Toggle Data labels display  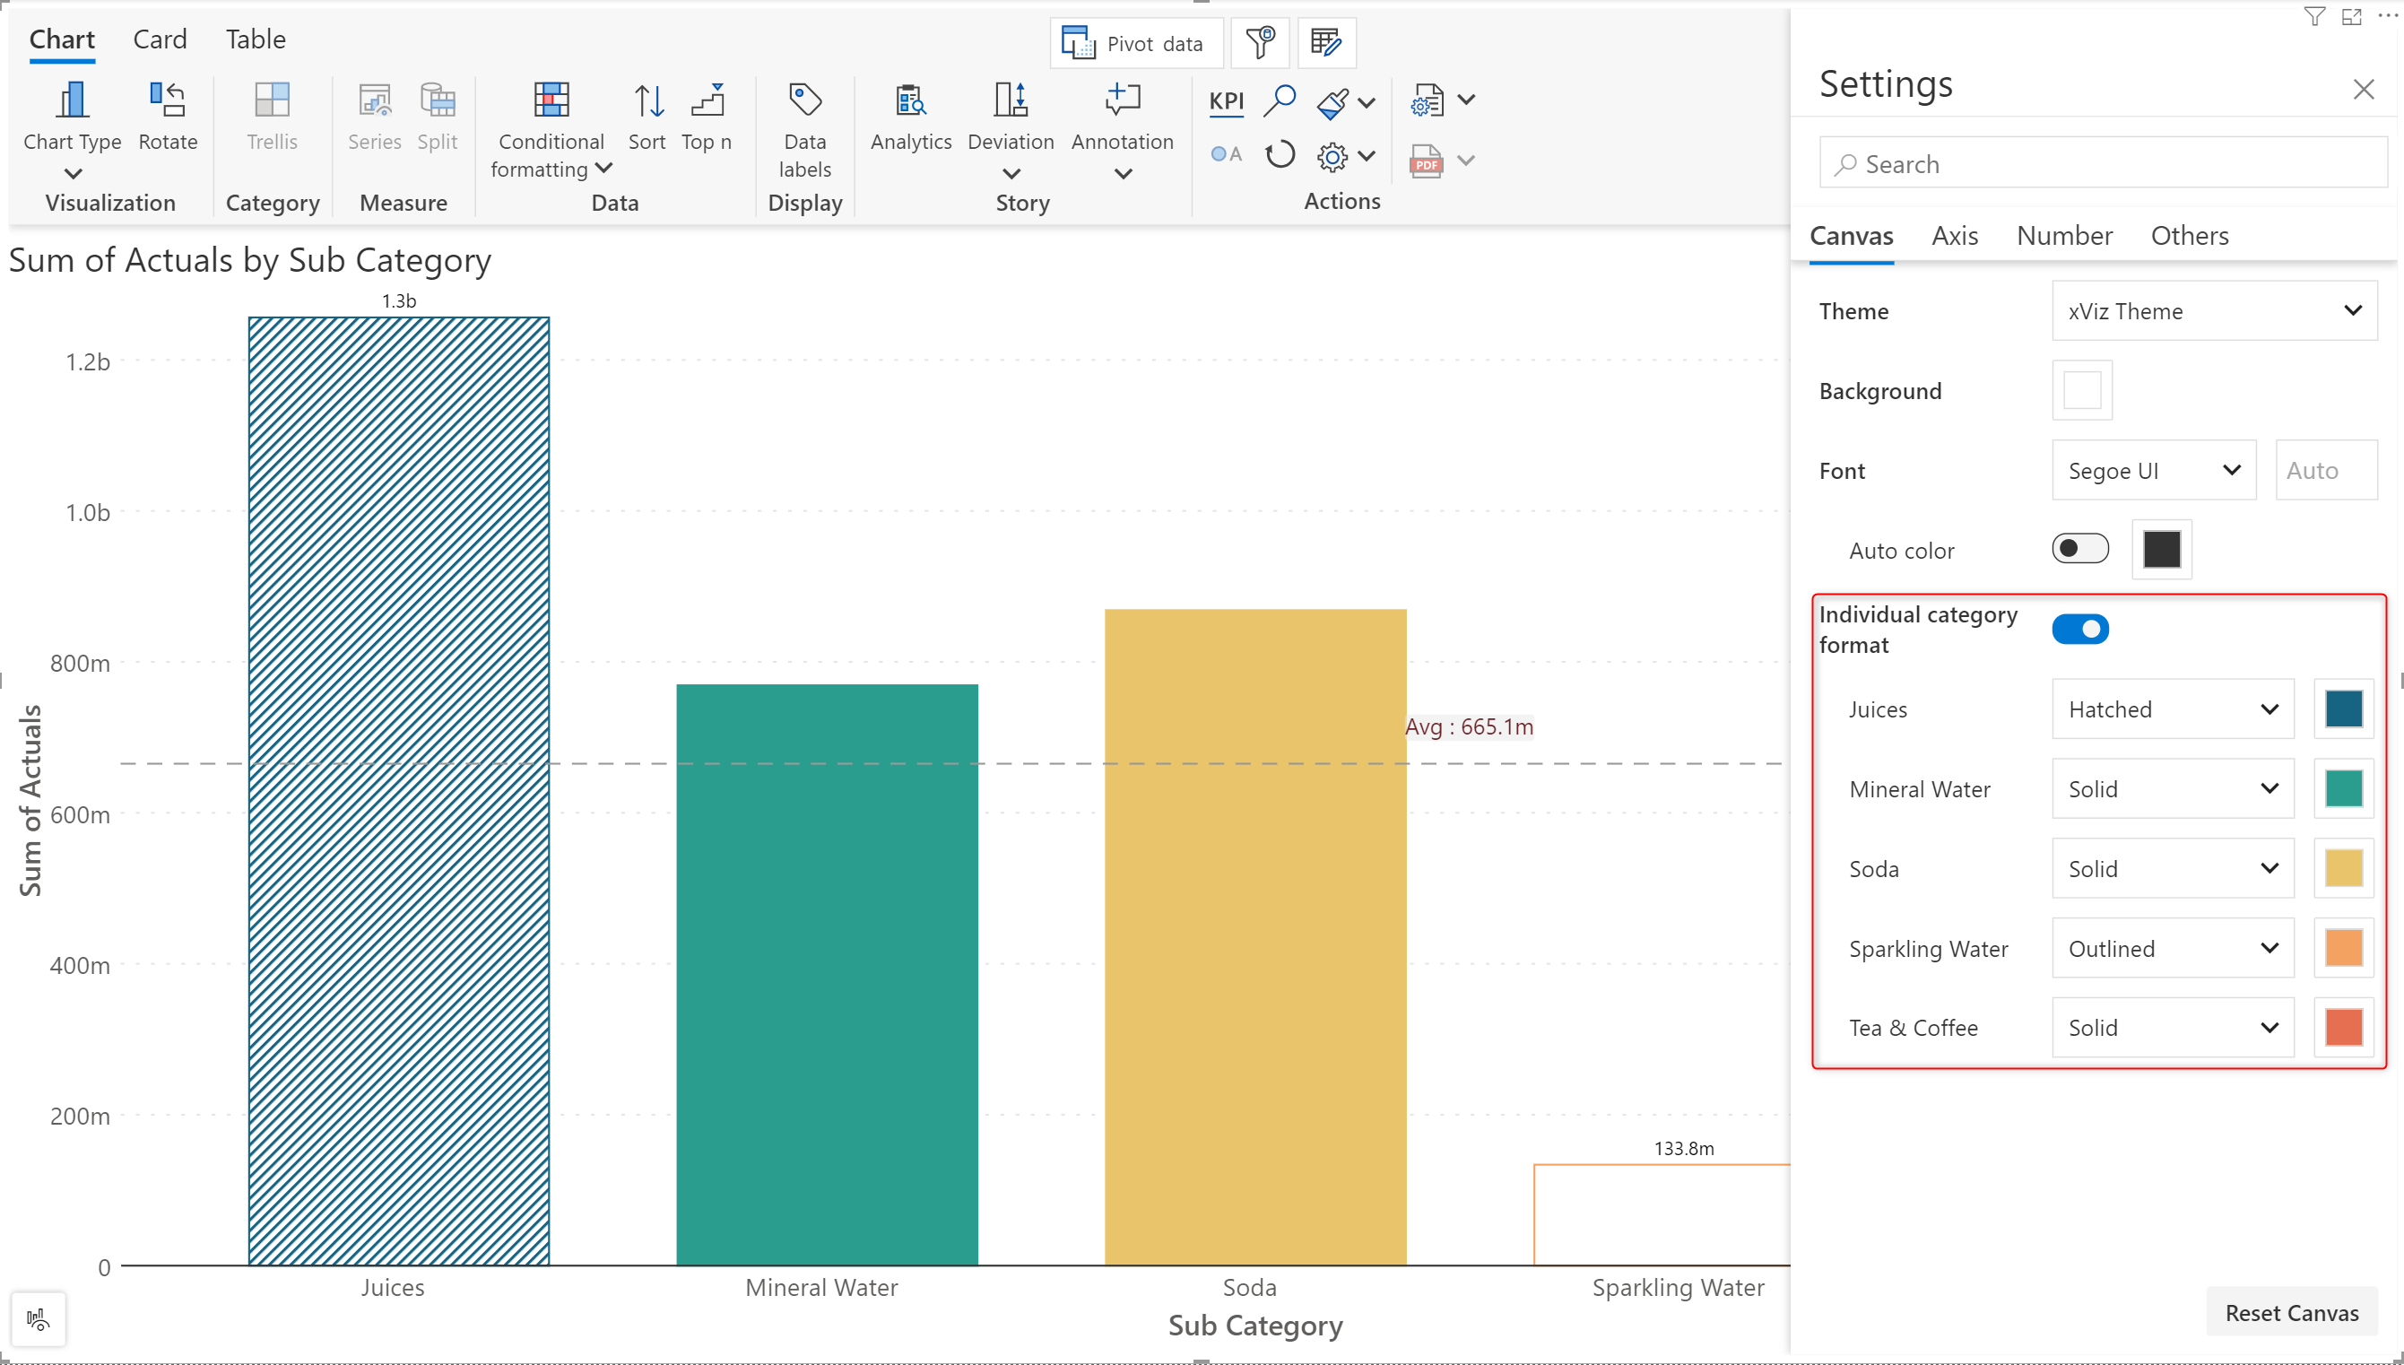pos(805,129)
